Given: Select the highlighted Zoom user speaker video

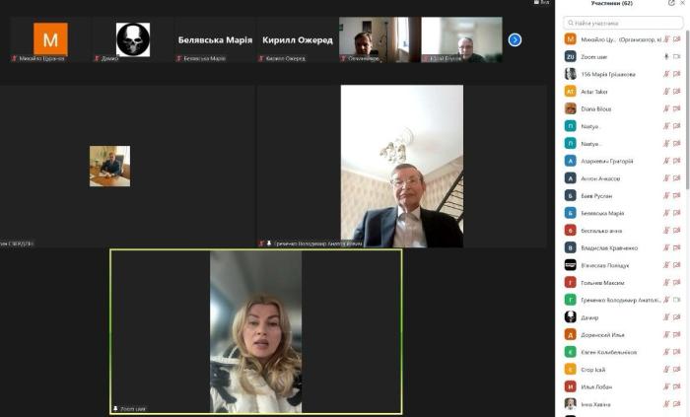Looking at the screenshot, I should [255, 331].
